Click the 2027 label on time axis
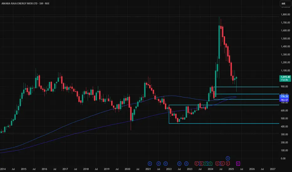The image size is (292, 172). click(273, 169)
